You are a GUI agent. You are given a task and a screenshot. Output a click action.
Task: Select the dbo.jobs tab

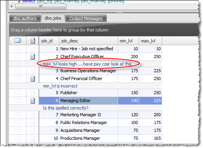point(53,18)
